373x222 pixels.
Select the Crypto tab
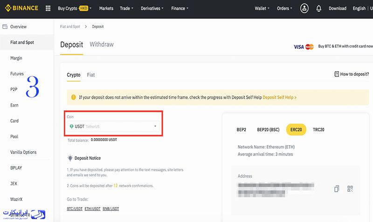tap(74, 75)
